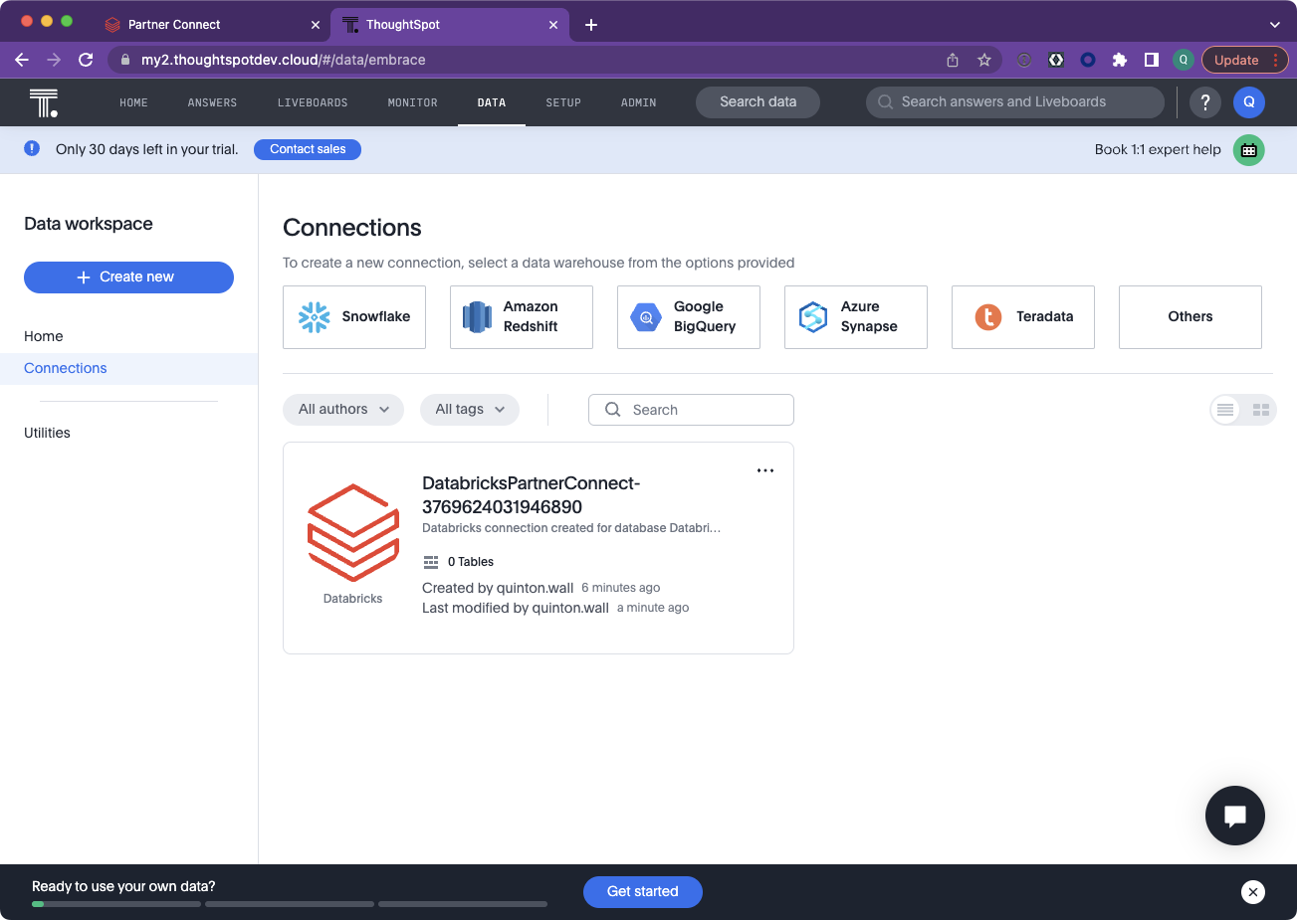
Task: Go to the Liveboards menu item
Action: [313, 102]
